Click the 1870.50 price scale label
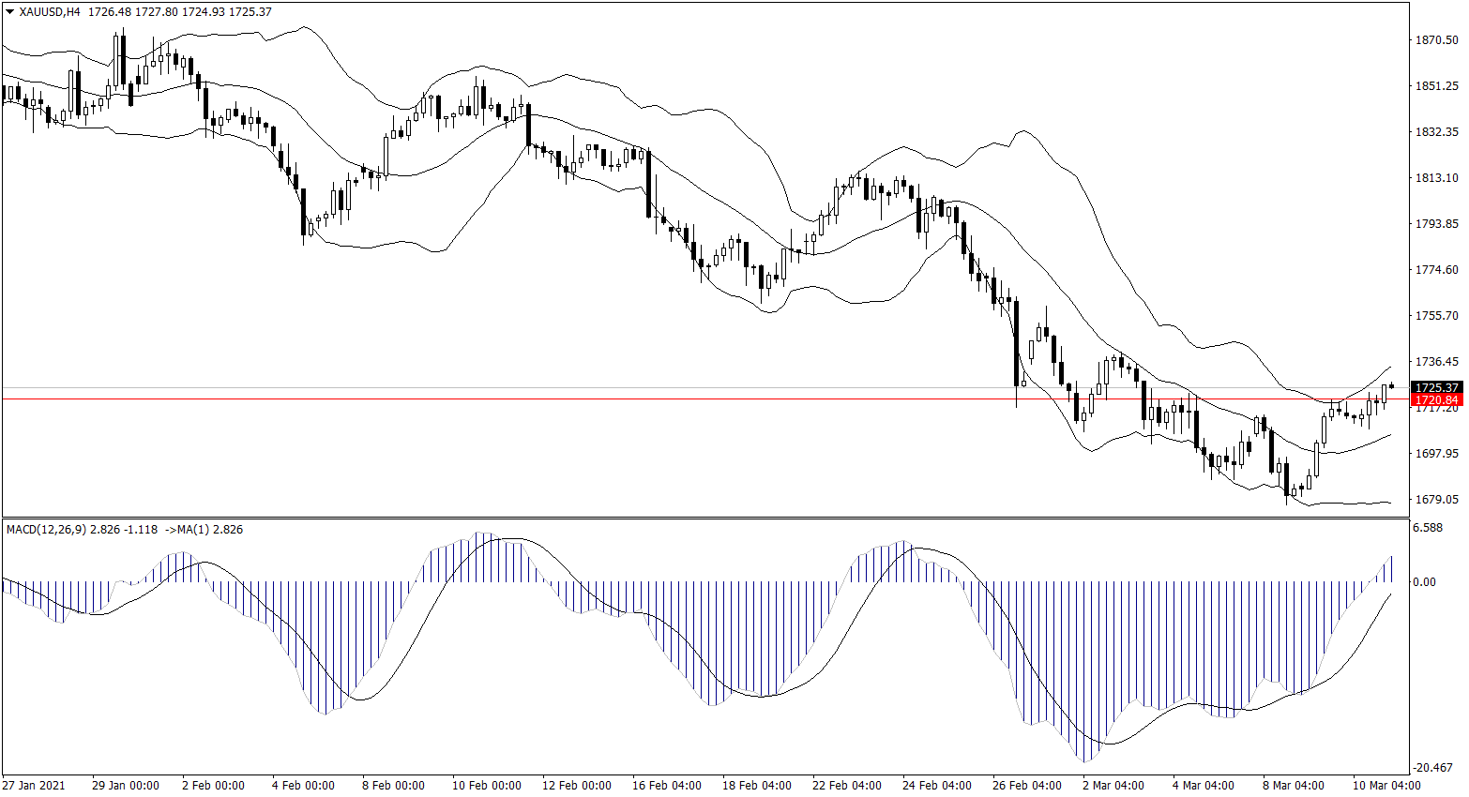Image resolution: width=1469 pixels, height=797 pixels. 1436,40
